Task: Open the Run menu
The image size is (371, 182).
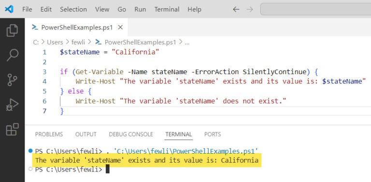Action: [140, 10]
